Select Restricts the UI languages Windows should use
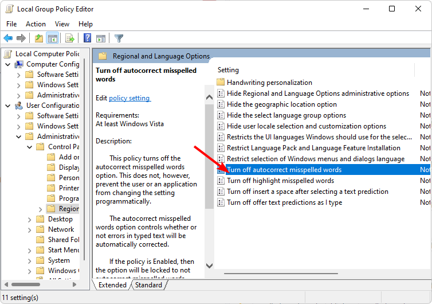Image resolution: width=432 pixels, height=304 pixels. pyautogui.click(x=319, y=137)
